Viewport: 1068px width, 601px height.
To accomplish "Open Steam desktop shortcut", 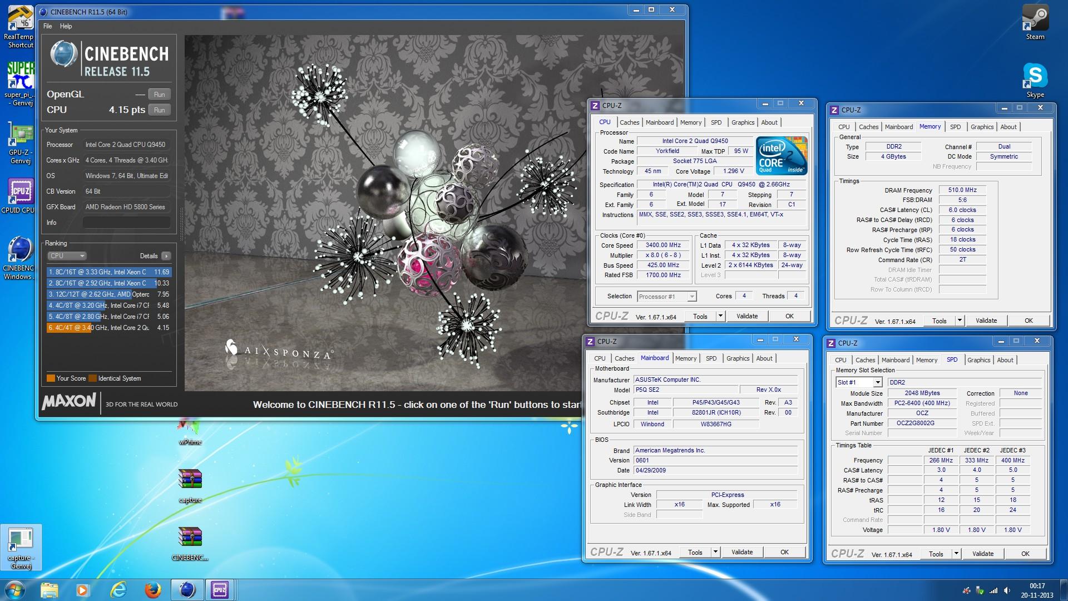I will pos(1035,22).
